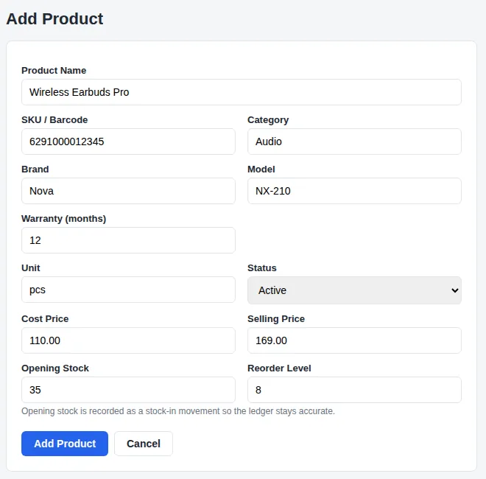Click the Warranty (months) label
486x479 pixels.
(x=63, y=219)
